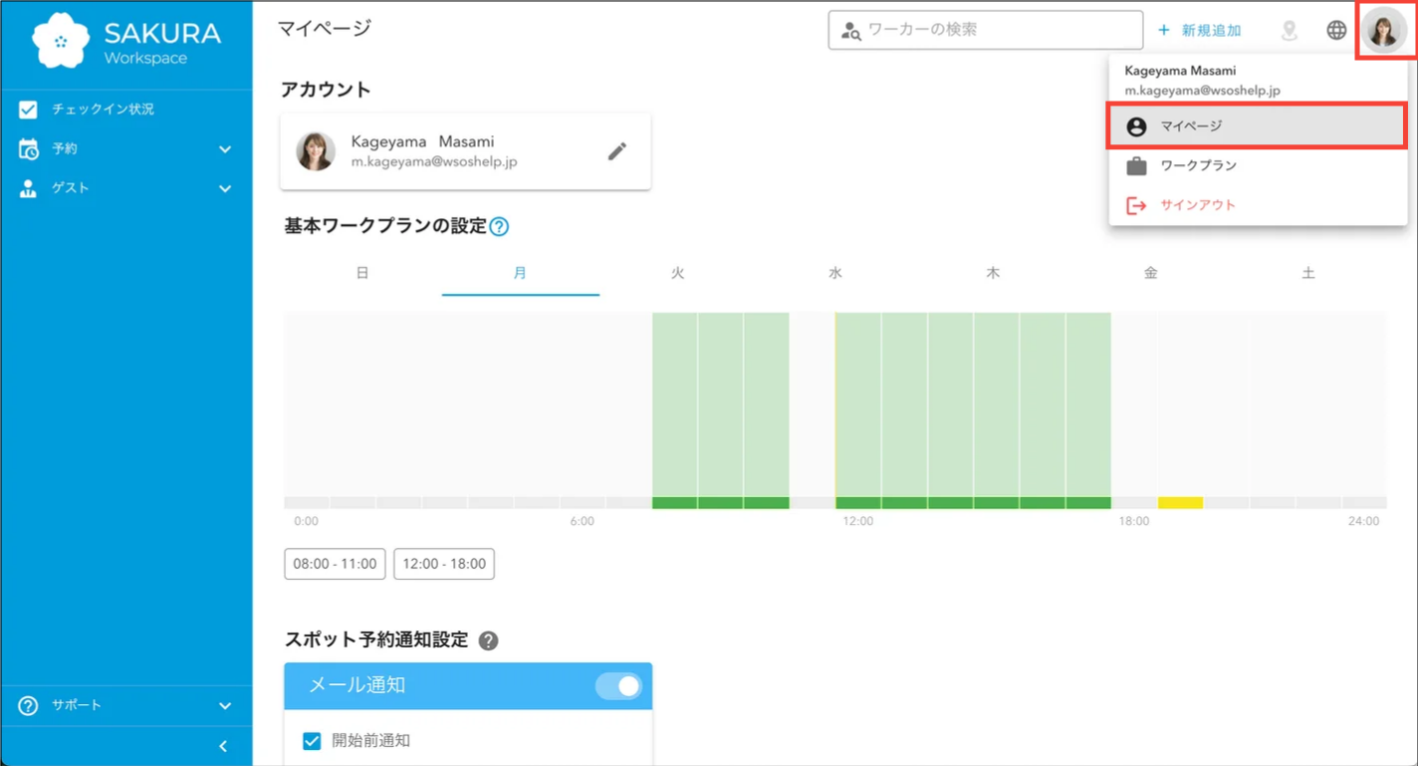Click the green Monday schedule timeline block
This screenshot has height=766, width=1418.
(721, 408)
